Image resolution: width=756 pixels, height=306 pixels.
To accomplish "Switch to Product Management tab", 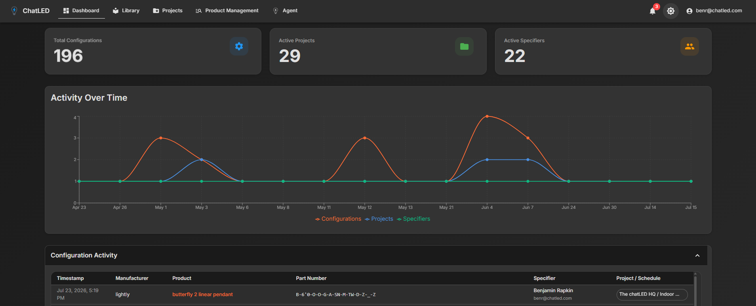I will (227, 11).
